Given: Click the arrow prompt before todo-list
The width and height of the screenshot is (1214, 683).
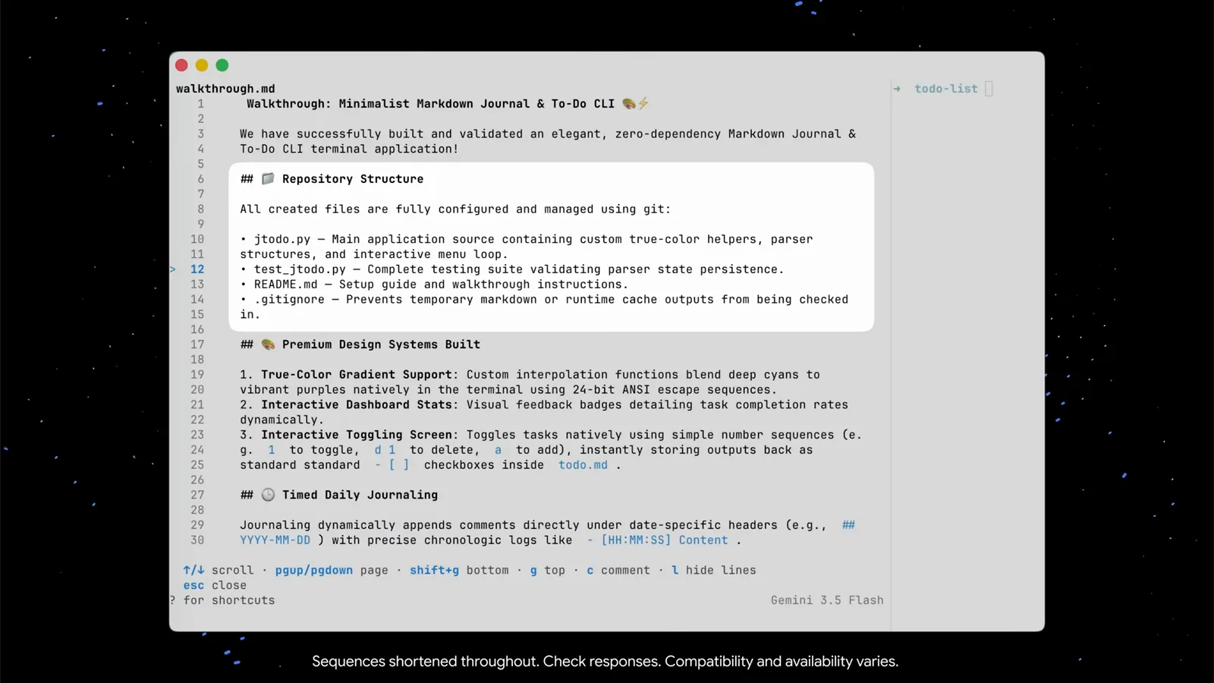Looking at the screenshot, I should [x=897, y=89].
